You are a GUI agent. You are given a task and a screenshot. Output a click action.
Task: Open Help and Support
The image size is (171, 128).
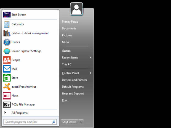click(73, 93)
